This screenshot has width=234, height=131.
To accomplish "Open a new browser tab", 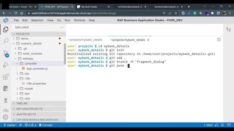I will (189, 7).
